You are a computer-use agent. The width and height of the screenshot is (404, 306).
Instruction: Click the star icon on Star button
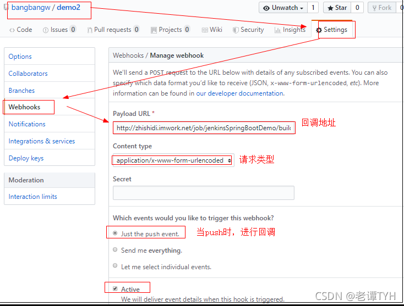click(x=330, y=8)
